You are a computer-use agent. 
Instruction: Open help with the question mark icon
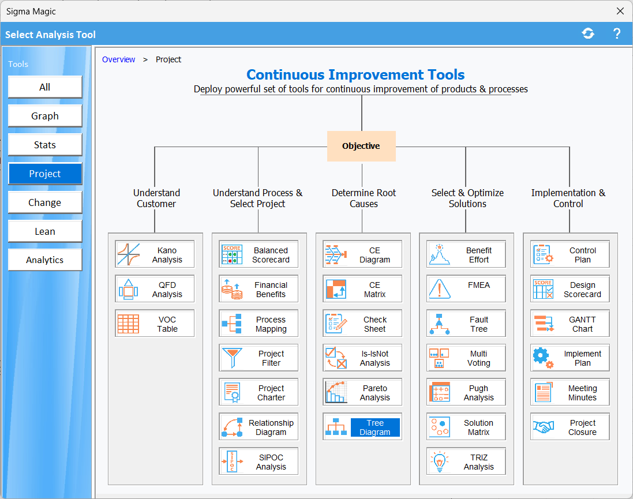[x=617, y=33]
